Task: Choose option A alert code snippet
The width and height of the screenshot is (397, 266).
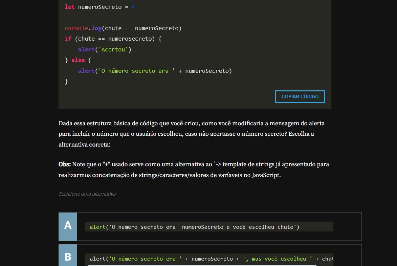Action: [x=195, y=227]
